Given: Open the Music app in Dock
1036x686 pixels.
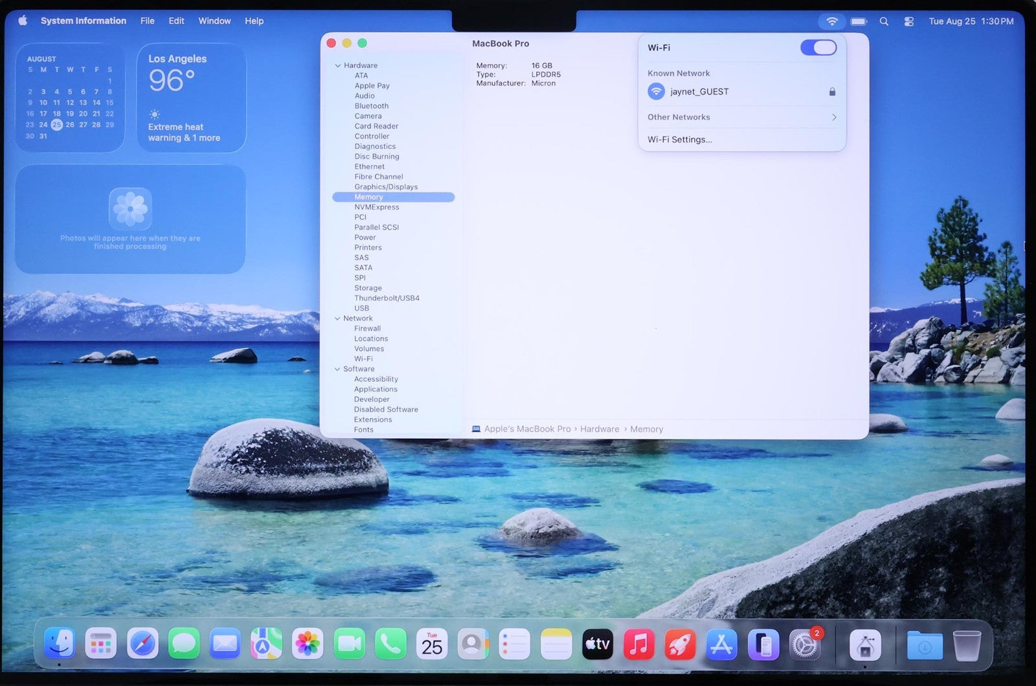Looking at the screenshot, I should pos(639,644).
